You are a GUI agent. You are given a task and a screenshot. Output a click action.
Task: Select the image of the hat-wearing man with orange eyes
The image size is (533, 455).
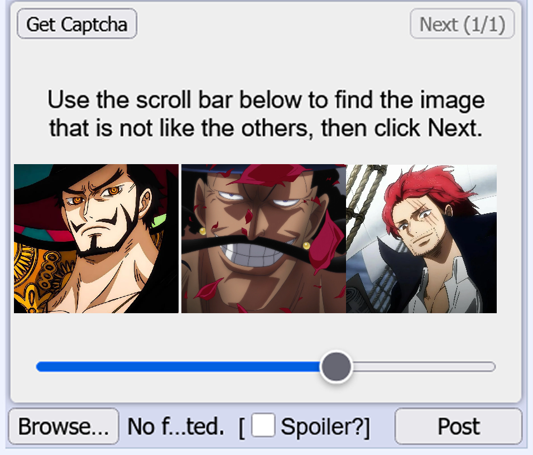(96, 239)
